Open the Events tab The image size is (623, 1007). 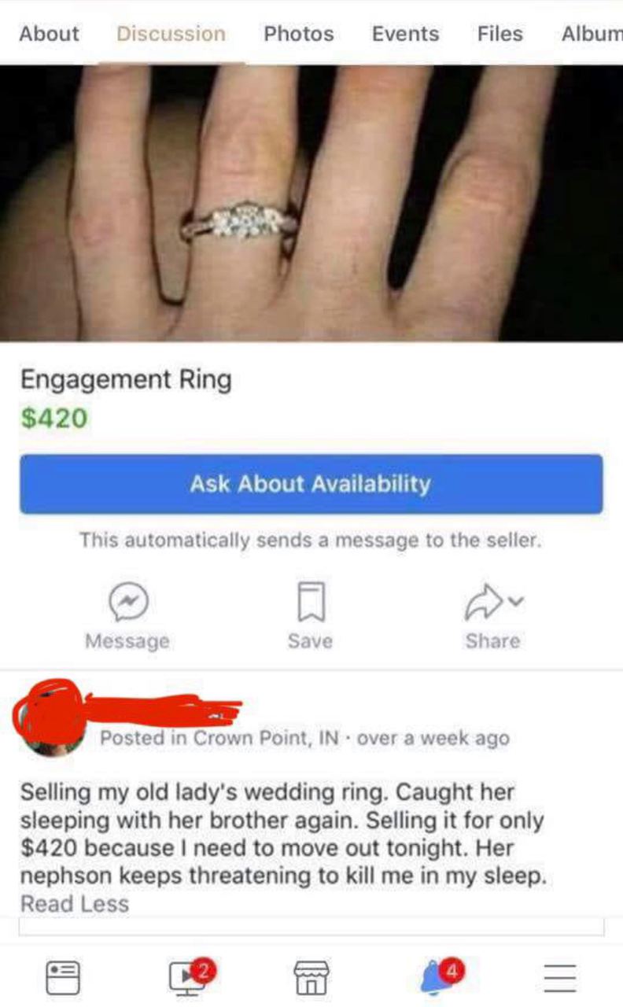tap(406, 34)
